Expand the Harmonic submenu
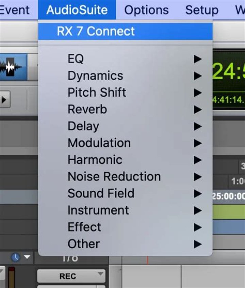245x288 pixels. point(126,160)
